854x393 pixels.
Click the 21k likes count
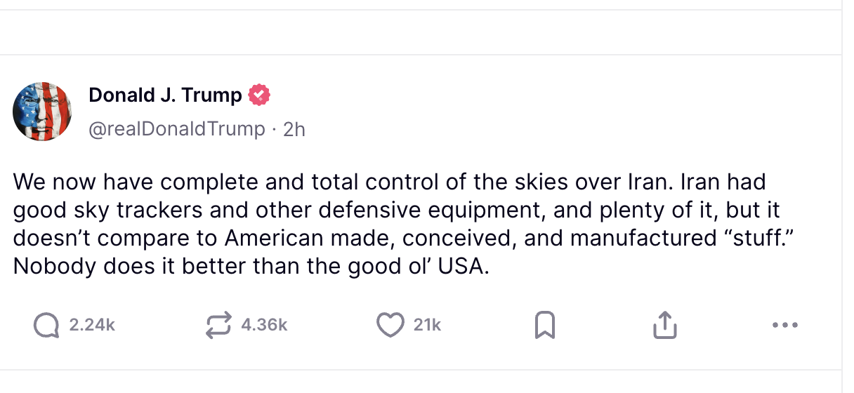point(427,325)
